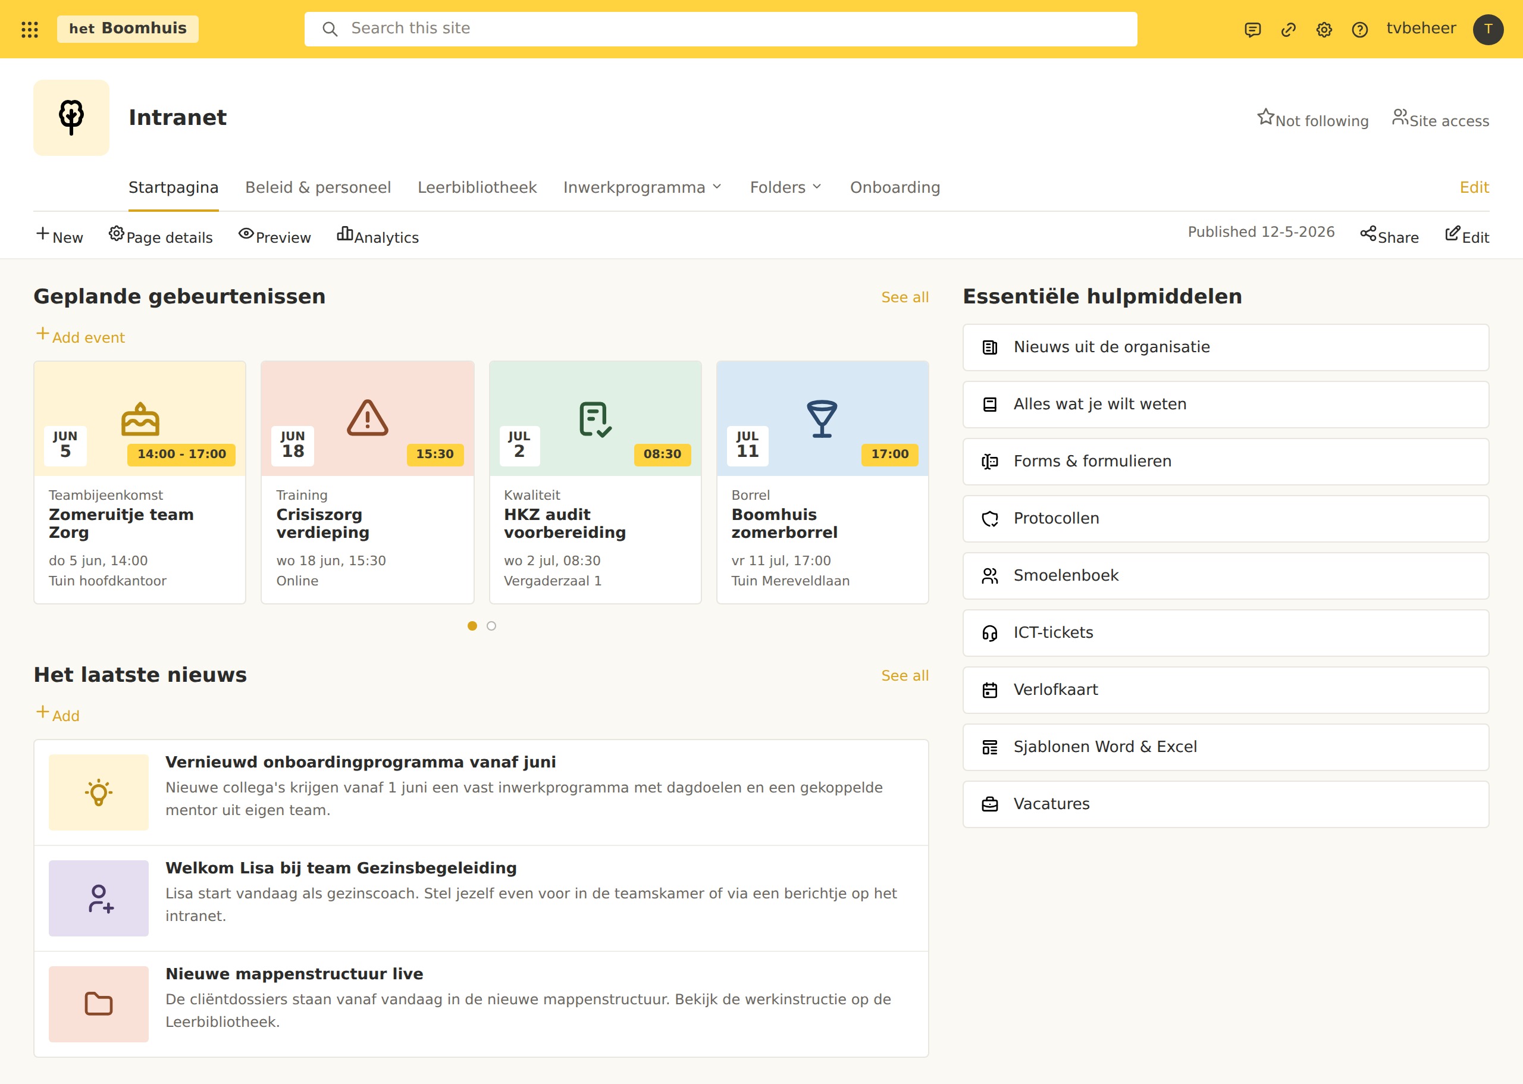This screenshot has height=1084, width=1523.
Task: Open Page details
Action: pyautogui.click(x=161, y=236)
